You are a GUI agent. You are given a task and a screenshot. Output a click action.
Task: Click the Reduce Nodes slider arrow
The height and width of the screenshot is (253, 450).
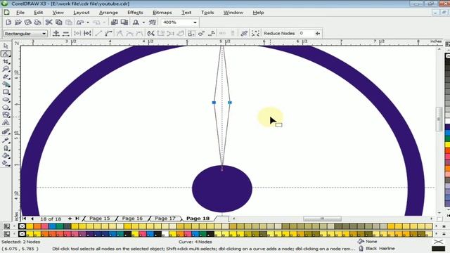317,33
